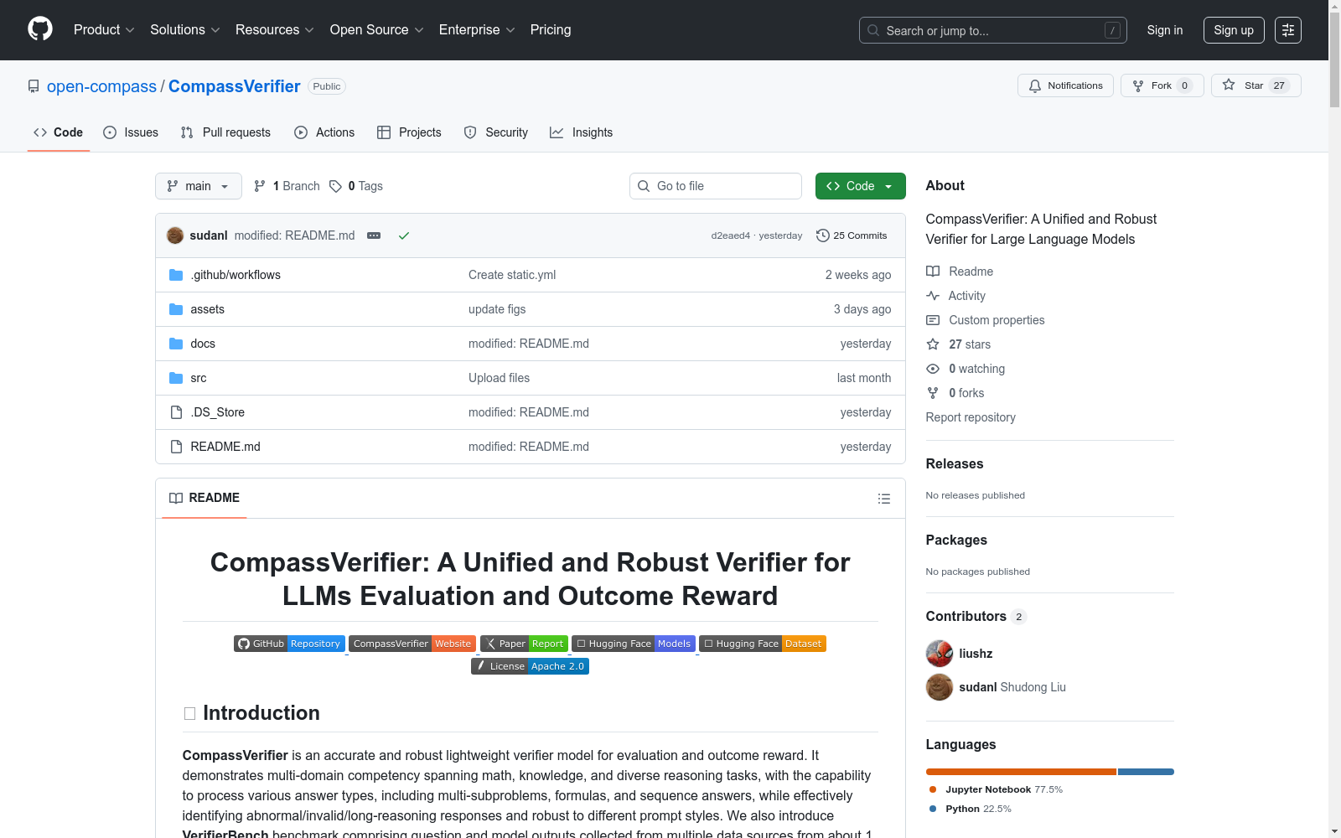This screenshot has width=1341, height=838.
Task: Open the Hugging Face Dataset badge
Action: click(x=763, y=644)
